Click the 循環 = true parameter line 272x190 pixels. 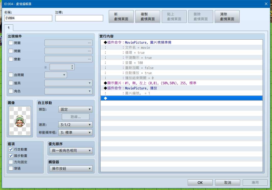[181, 53]
